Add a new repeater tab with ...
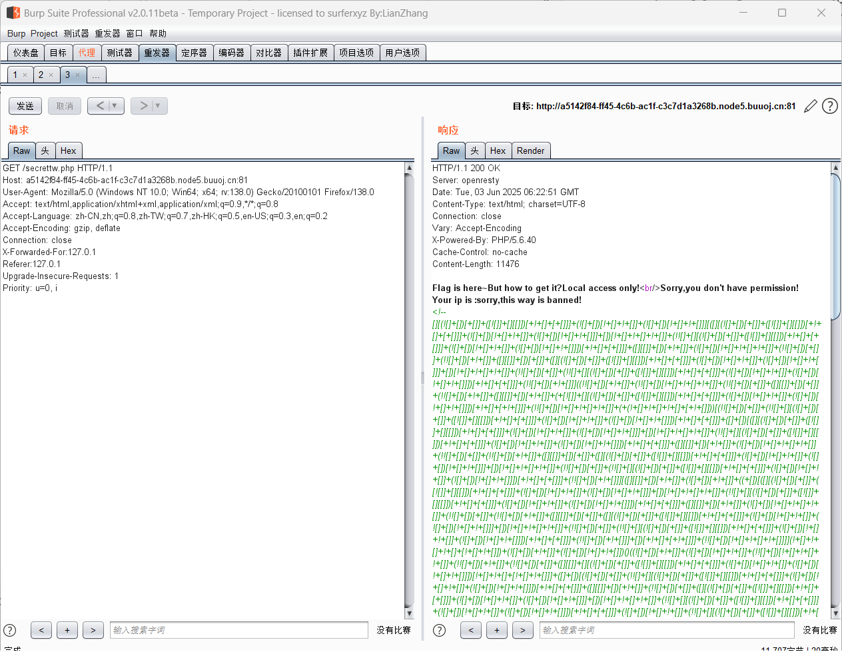Image resolution: width=842 pixels, height=652 pixels. [x=96, y=75]
